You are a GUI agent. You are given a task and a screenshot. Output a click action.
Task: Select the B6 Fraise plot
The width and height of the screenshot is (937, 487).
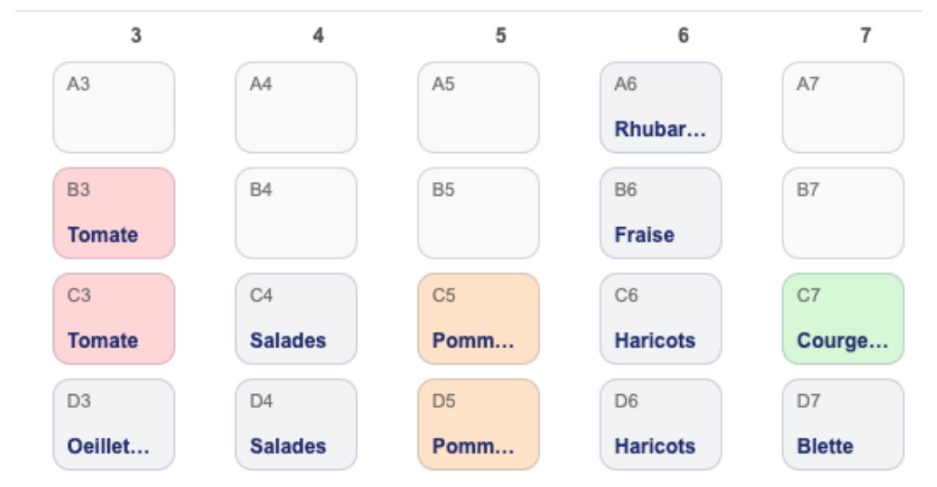[661, 213]
